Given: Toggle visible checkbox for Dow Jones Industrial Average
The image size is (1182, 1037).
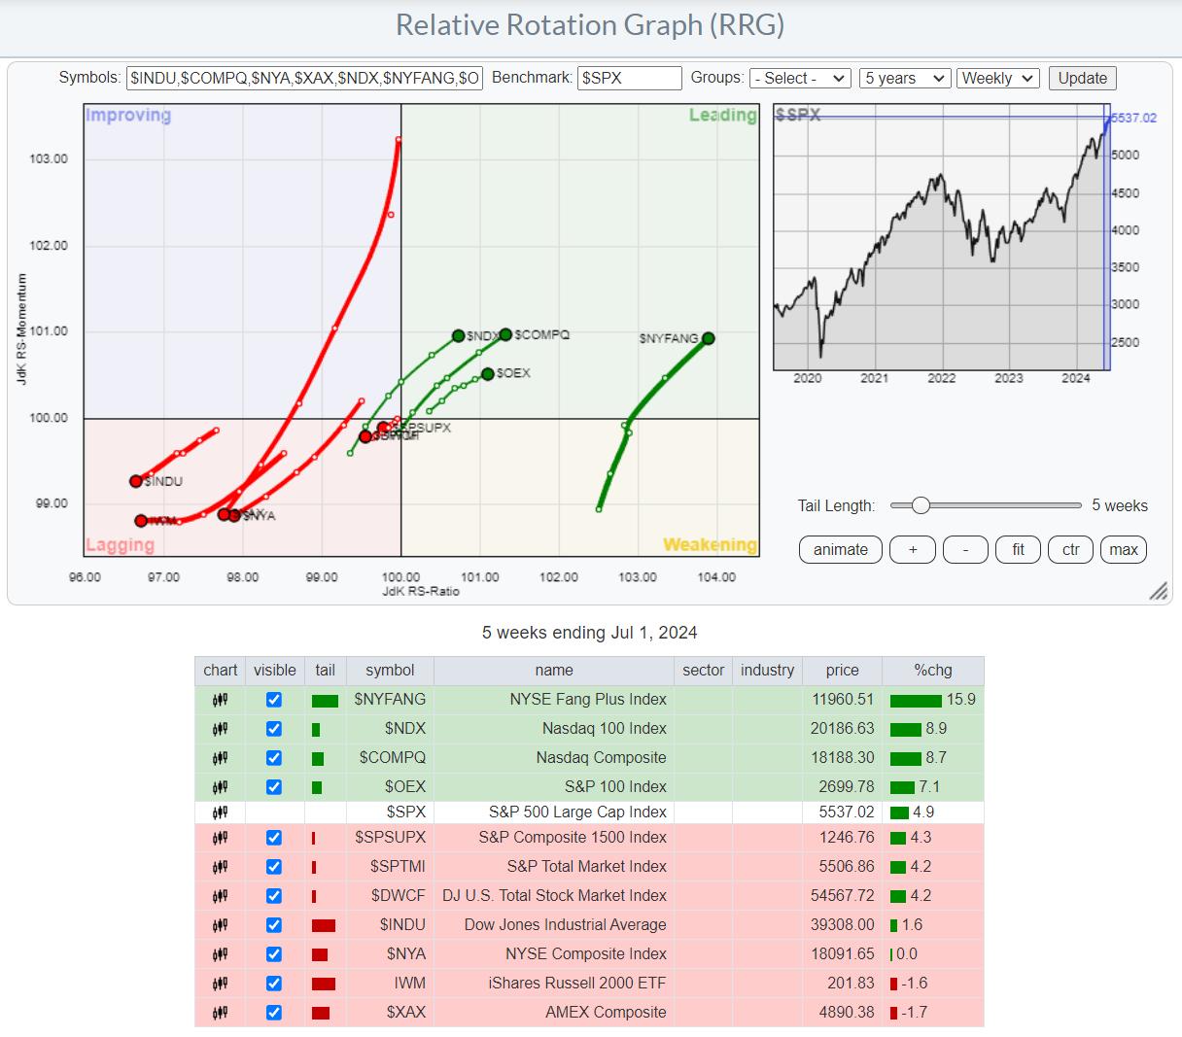Looking at the screenshot, I should pyautogui.click(x=274, y=925).
